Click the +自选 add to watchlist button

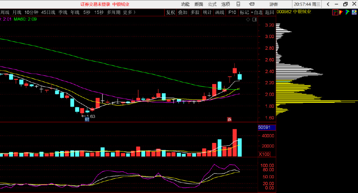coord(256,12)
